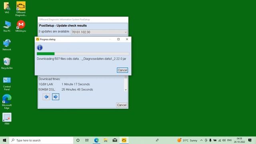
Task: Maximize the Progress dialog window
Action: tap(118, 39)
